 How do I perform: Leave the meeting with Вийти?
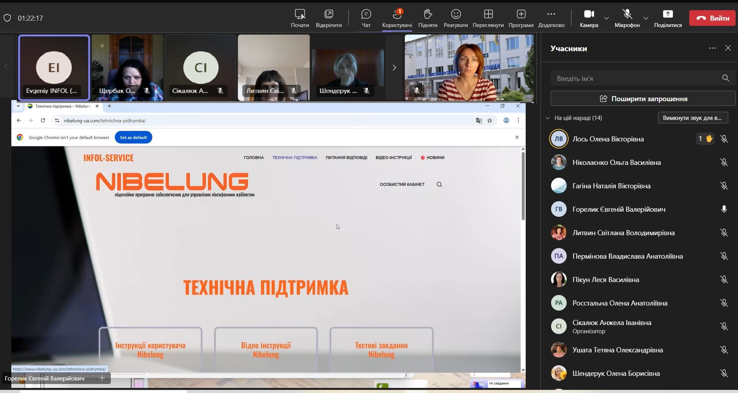[x=712, y=18]
